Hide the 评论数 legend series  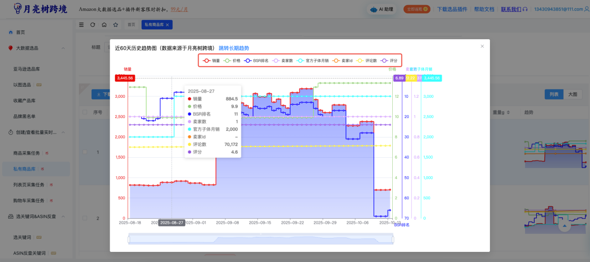coord(367,60)
